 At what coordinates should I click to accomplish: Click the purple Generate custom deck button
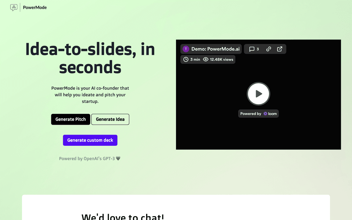(90, 140)
